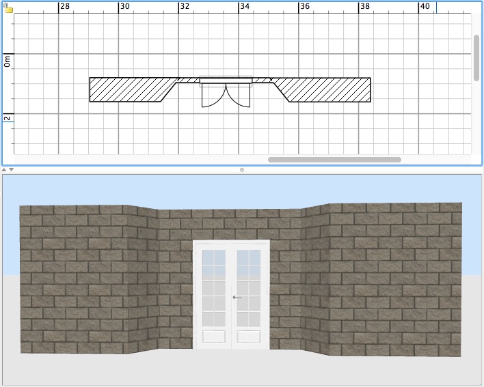Click the 36 mark on horizontal ruler
Screen dimensions: 484x387
click(x=305, y=7)
